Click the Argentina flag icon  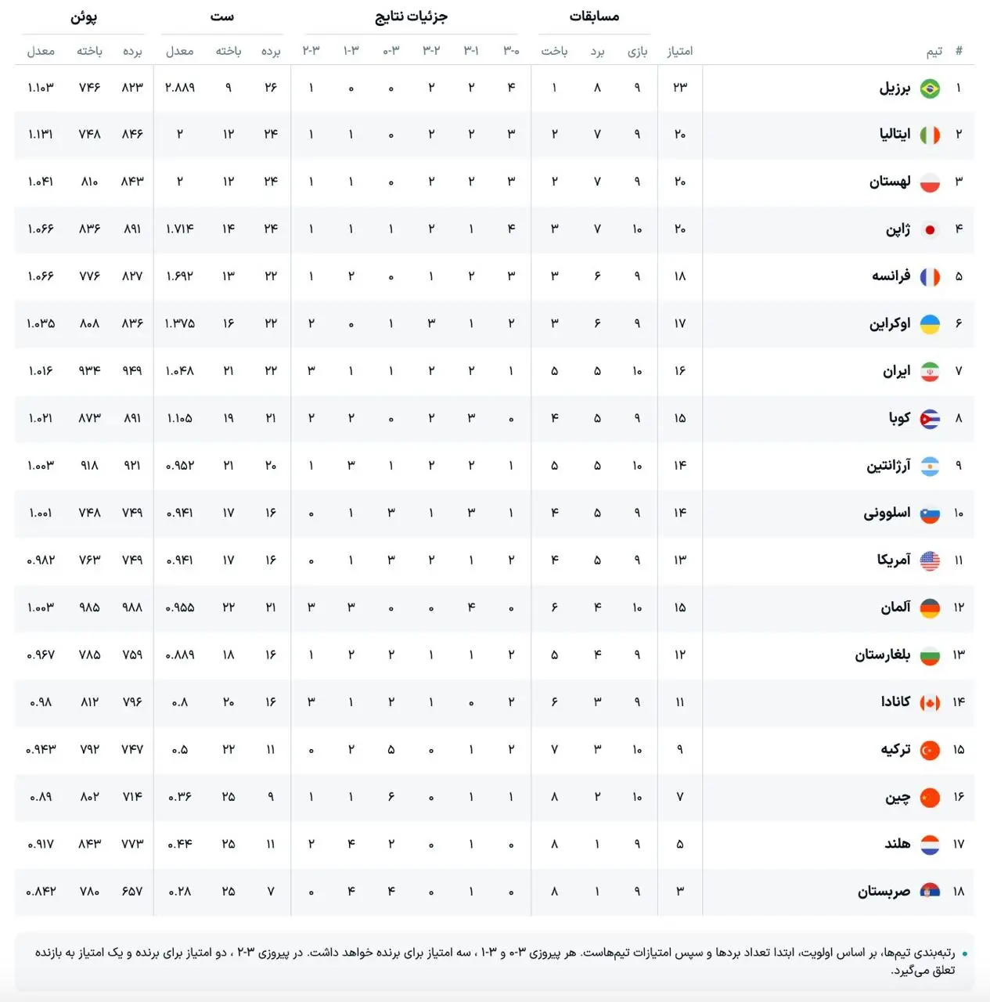tap(930, 467)
